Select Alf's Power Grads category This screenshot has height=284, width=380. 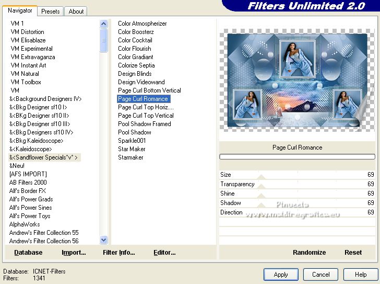(x=31, y=199)
